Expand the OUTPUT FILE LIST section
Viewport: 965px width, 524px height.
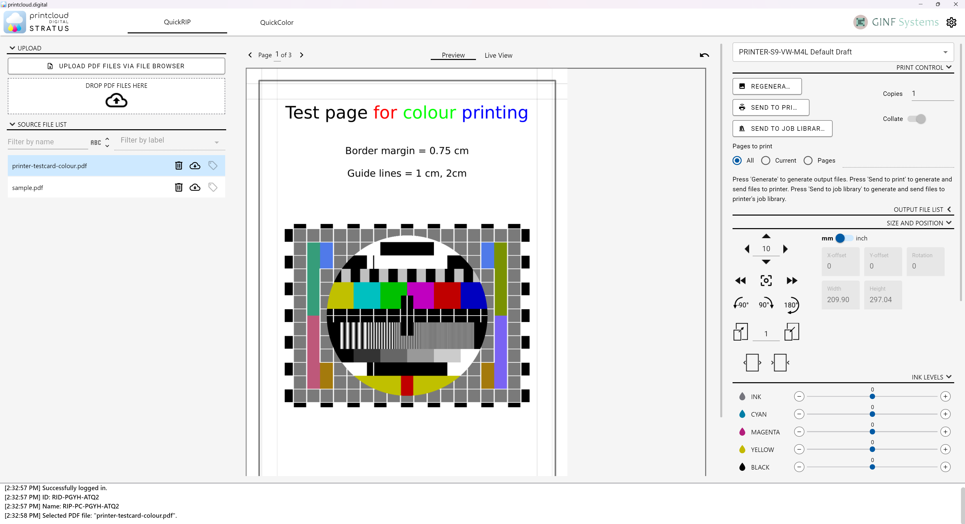(949, 210)
